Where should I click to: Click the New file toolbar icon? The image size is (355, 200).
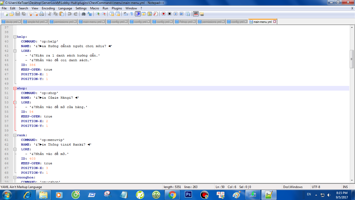tap(6, 14)
